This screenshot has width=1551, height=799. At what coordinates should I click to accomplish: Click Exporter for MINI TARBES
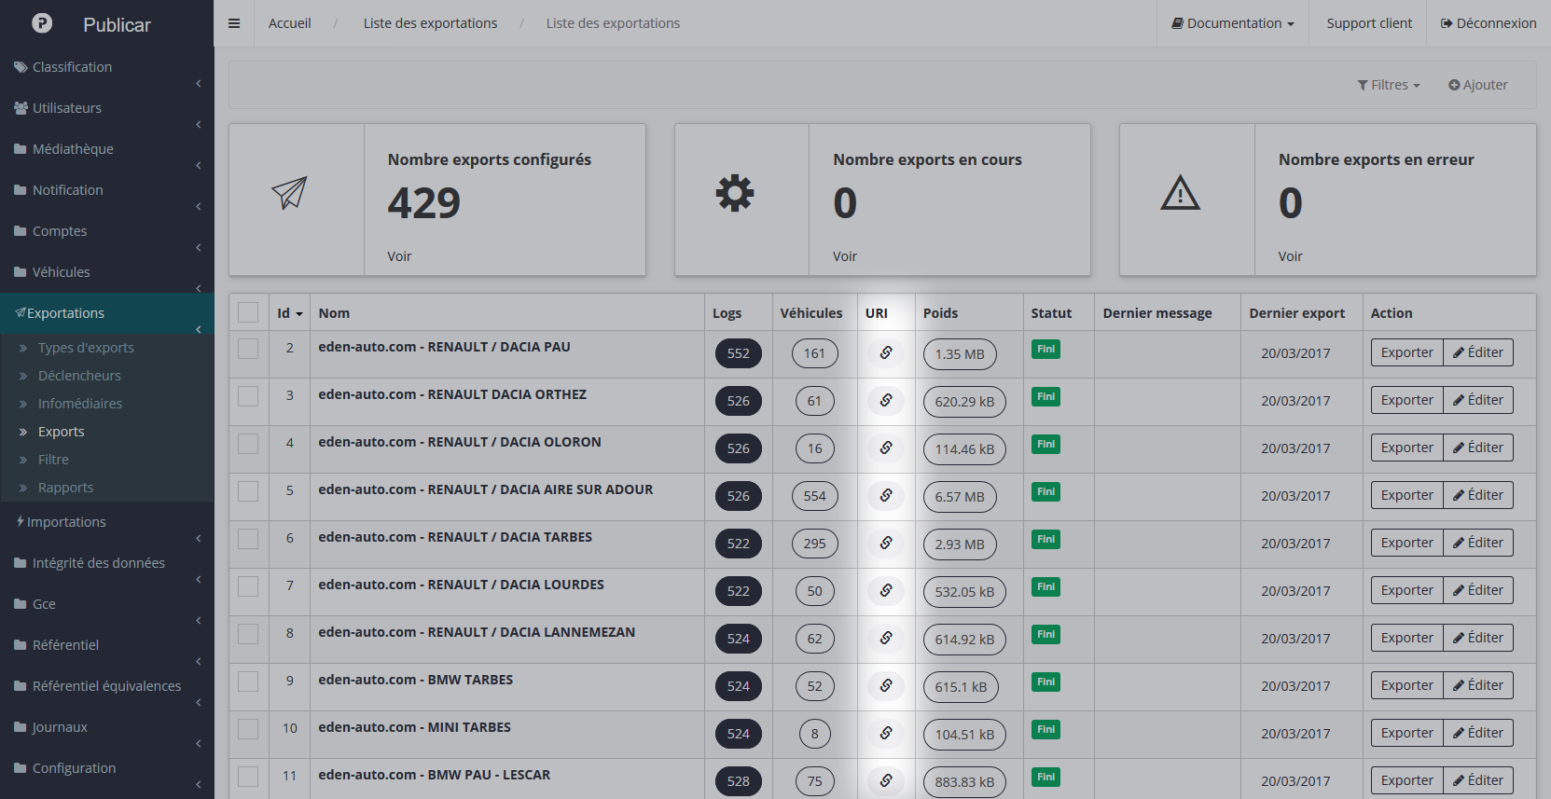coord(1406,733)
